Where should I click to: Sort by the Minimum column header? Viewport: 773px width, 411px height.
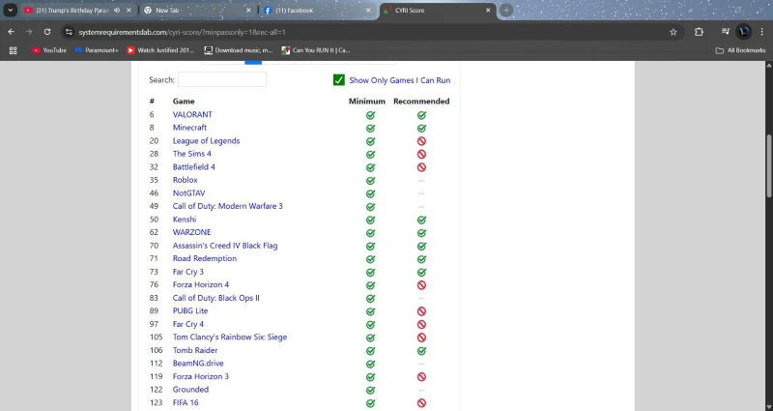pos(367,102)
